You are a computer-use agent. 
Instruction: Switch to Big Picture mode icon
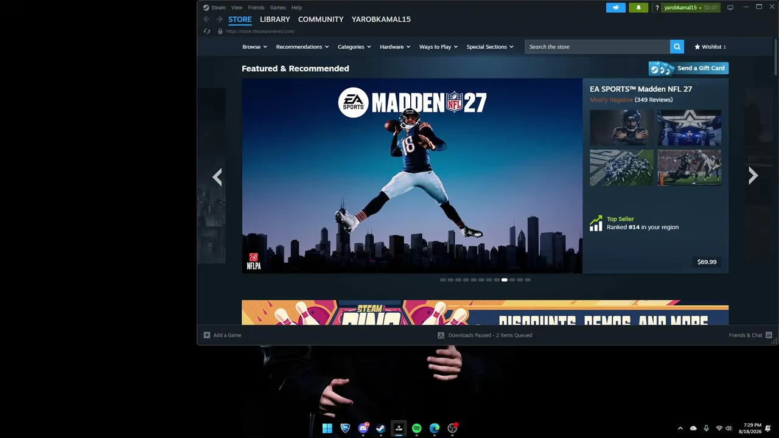coord(730,7)
